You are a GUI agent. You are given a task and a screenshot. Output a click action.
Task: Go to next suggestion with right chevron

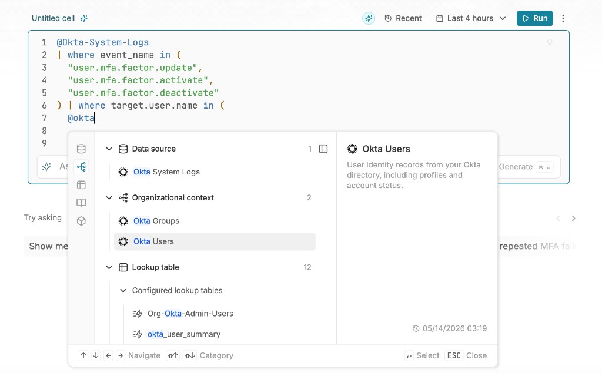click(573, 219)
